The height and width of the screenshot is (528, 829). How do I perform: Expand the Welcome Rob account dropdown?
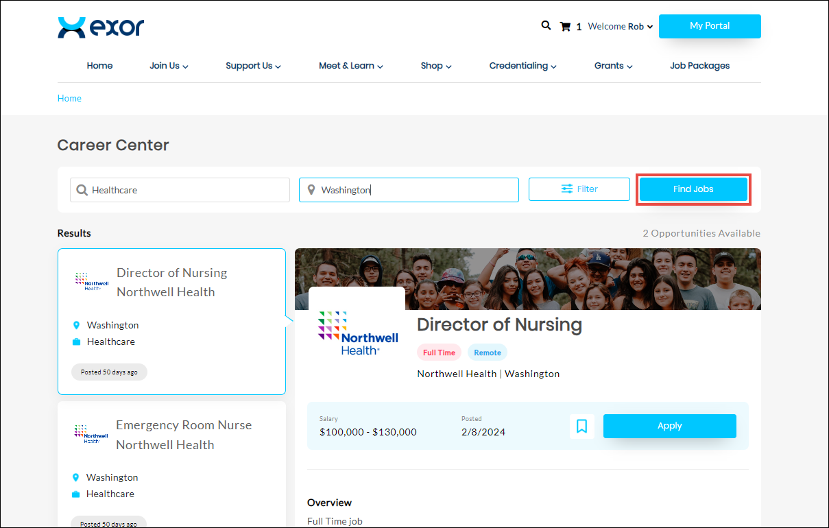coord(620,27)
